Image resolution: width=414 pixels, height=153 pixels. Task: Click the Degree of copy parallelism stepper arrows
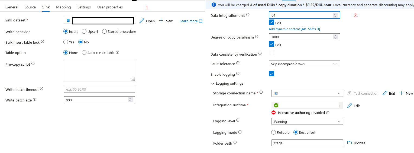point(335,37)
